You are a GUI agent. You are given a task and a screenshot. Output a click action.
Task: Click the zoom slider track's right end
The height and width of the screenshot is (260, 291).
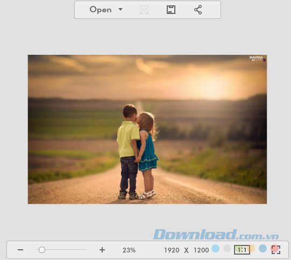pyautogui.click(x=86, y=250)
